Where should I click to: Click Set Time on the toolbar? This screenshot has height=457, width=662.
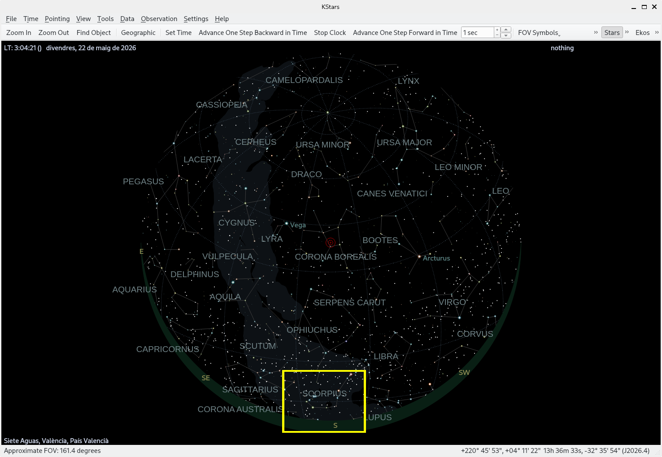[179, 33]
